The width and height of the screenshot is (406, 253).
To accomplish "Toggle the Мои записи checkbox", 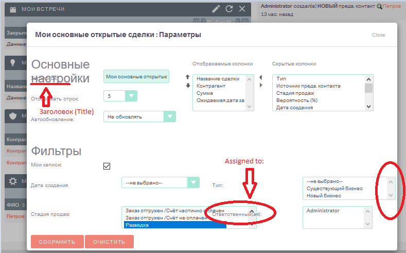I will click(107, 166).
